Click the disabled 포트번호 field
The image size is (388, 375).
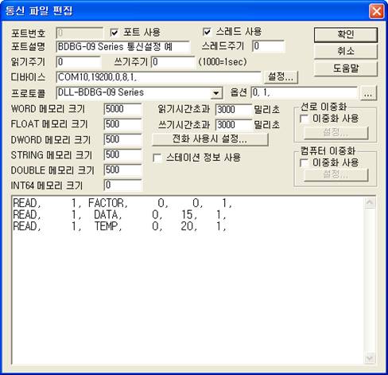point(80,33)
